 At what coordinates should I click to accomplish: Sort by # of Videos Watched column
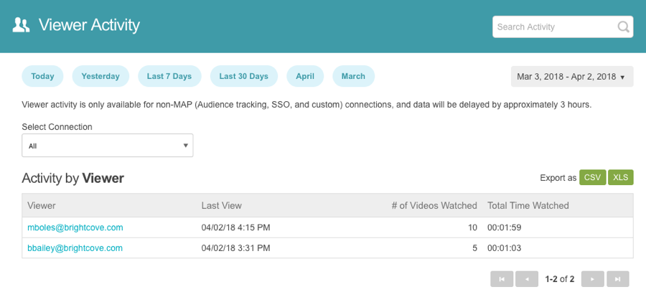click(x=434, y=206)
